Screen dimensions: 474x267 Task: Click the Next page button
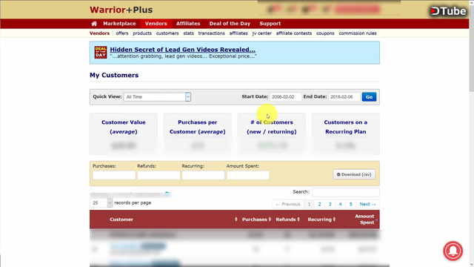(x=367, y=204)
